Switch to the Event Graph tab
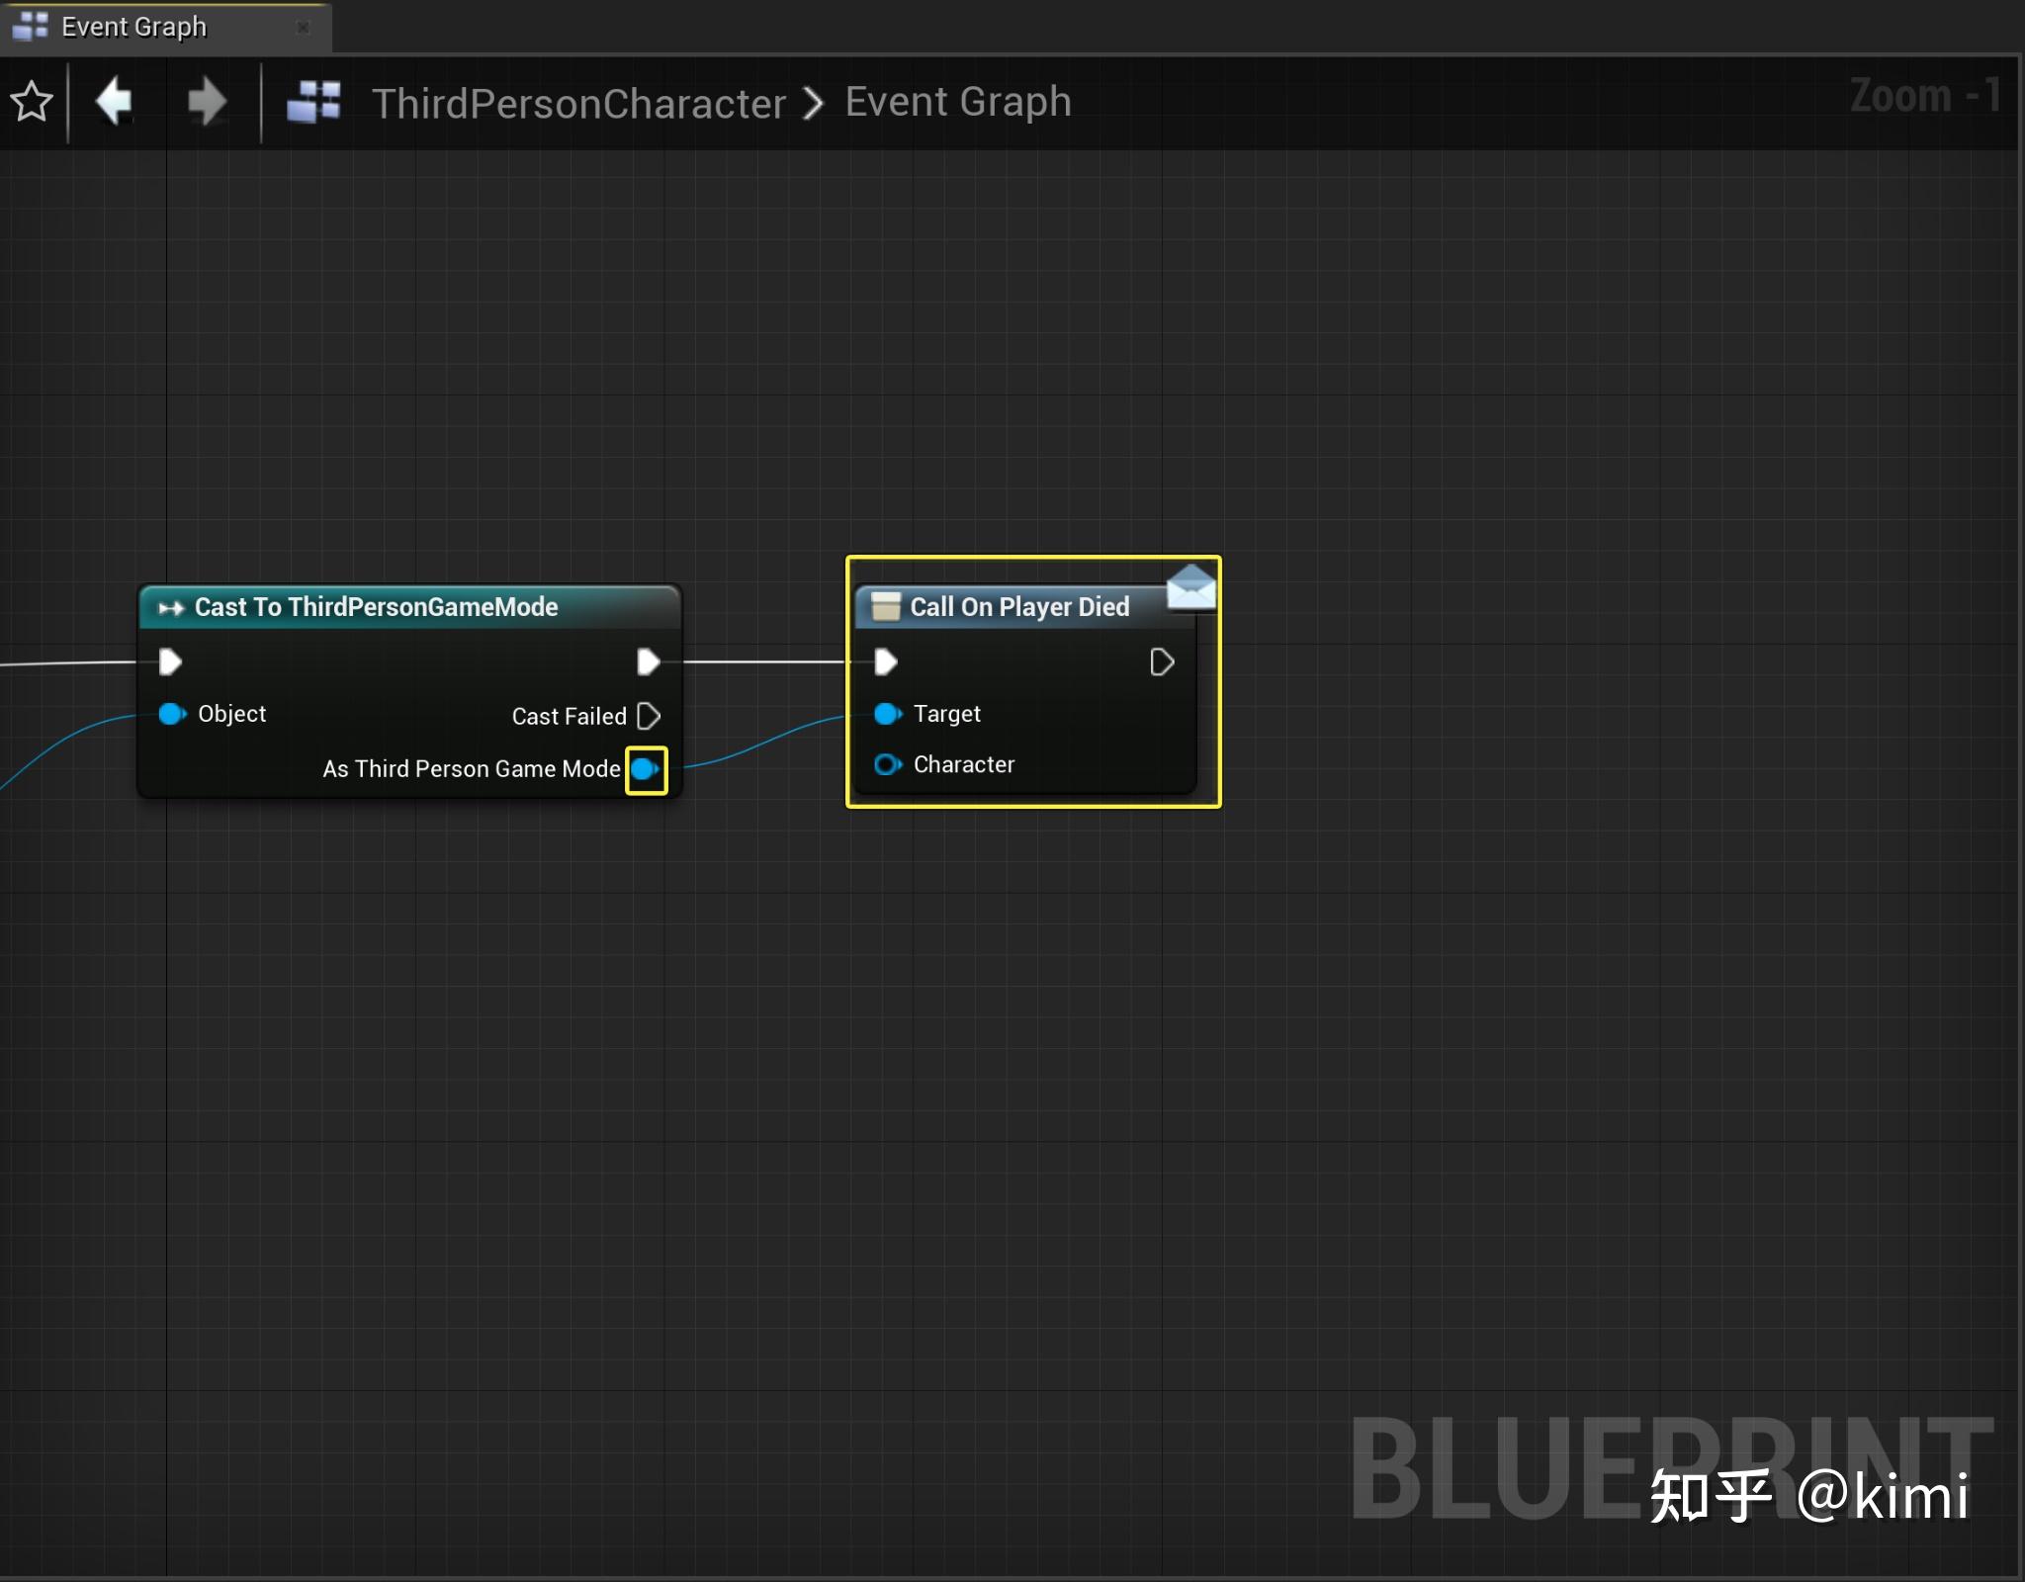2025x1582 pixels. coord(133,26)
